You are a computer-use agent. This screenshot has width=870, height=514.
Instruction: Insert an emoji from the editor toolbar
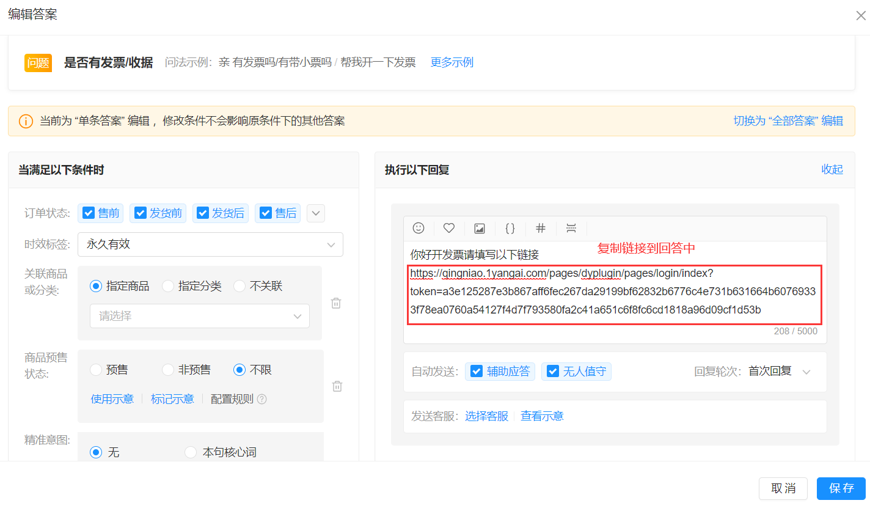click(x=419, y=228)
